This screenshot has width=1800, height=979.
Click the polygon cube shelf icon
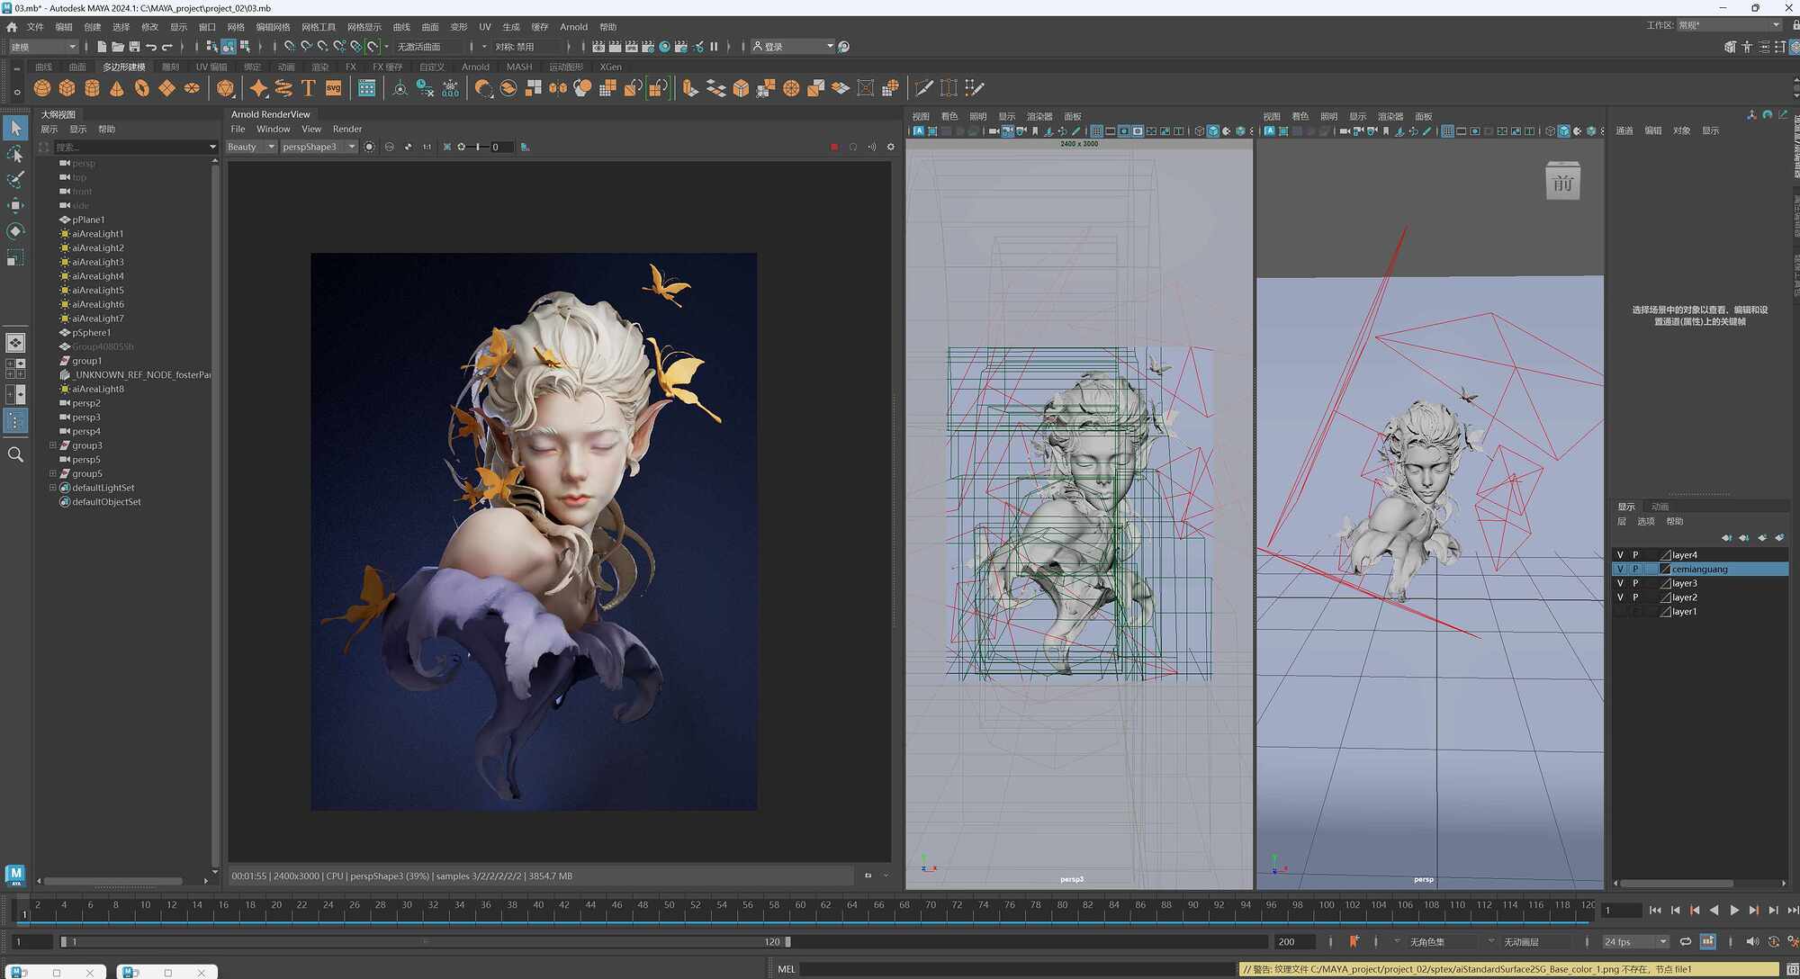click(x=67, y=88)
